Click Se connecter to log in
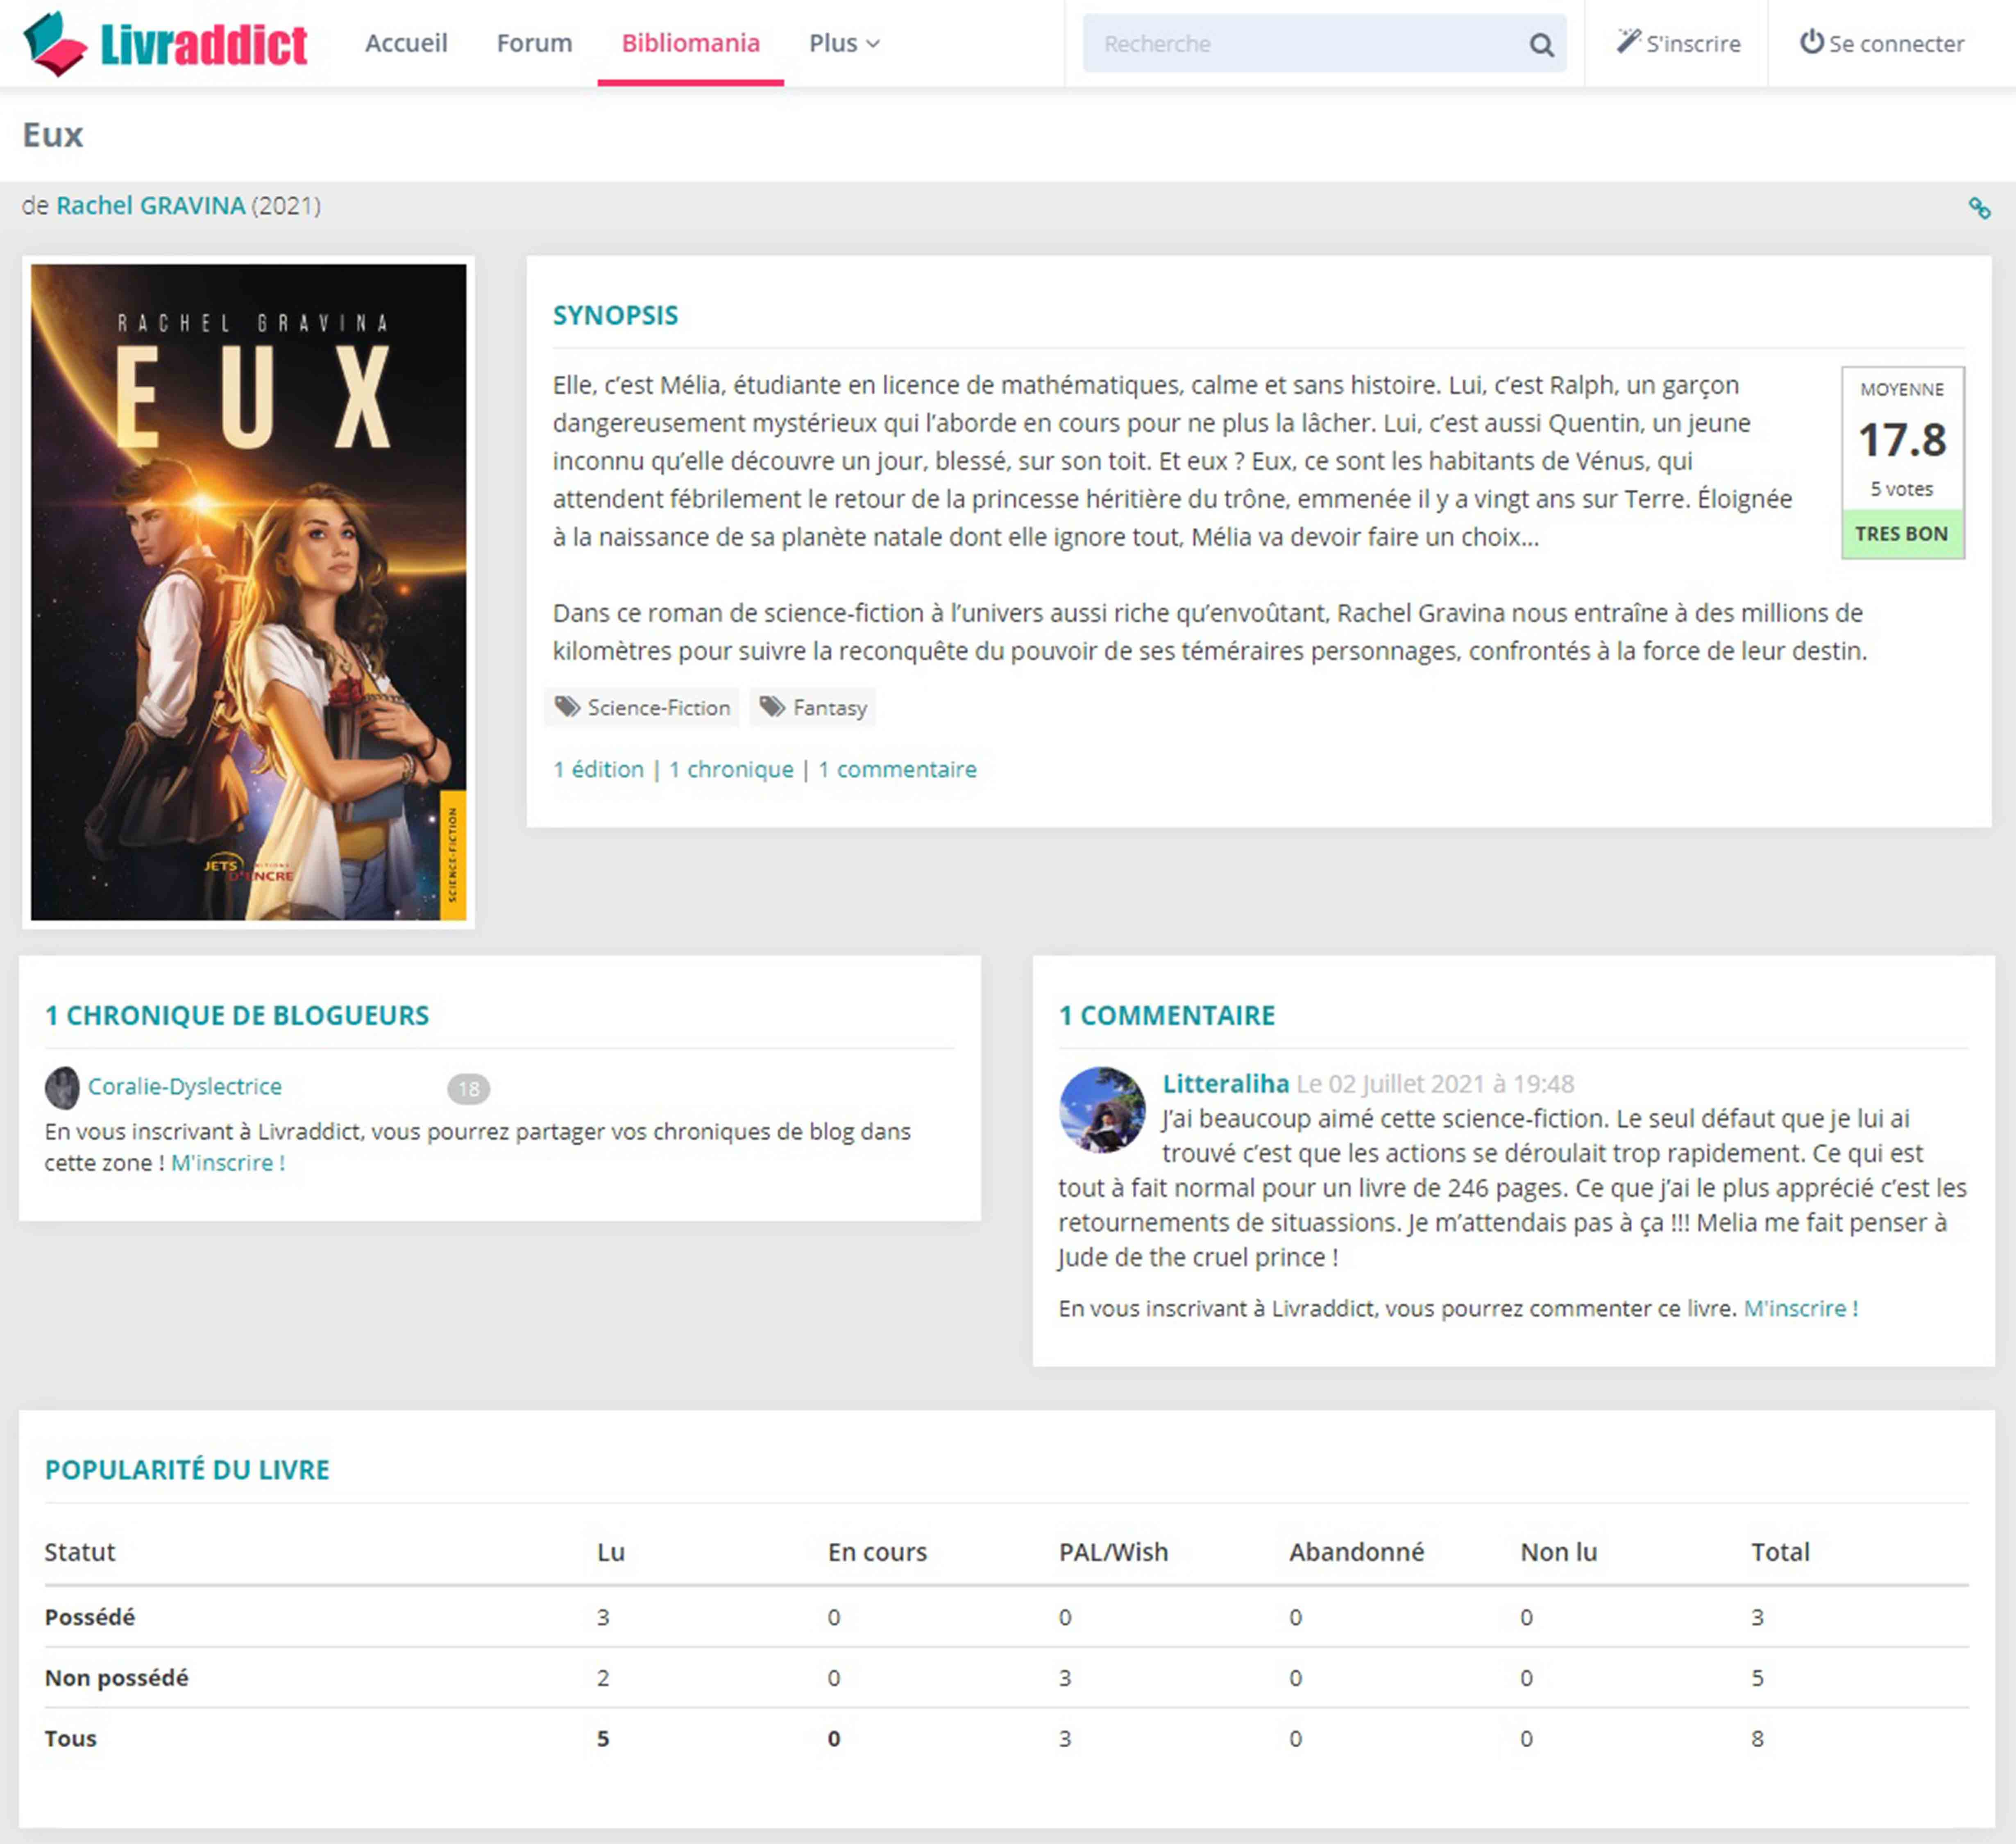 [1882, 43]
